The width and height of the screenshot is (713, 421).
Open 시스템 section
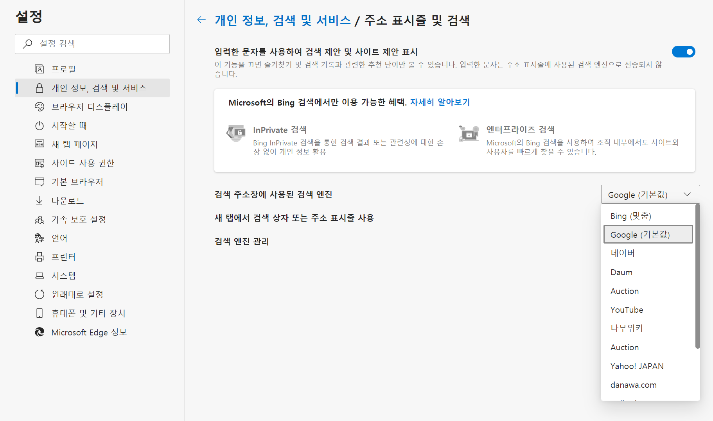coord(92,276)
